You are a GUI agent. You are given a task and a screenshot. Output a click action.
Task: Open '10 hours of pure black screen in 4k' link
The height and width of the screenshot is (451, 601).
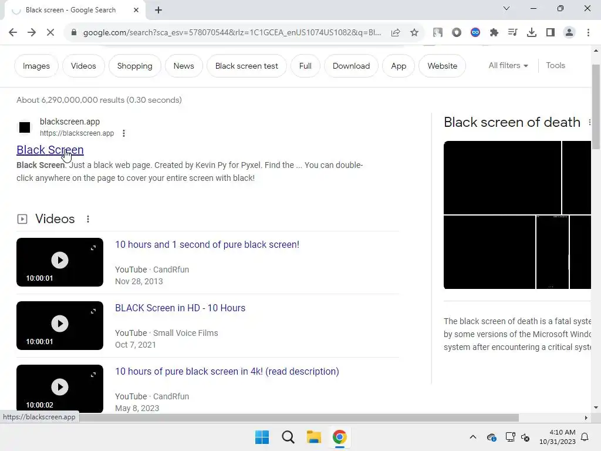click(227, 372)
